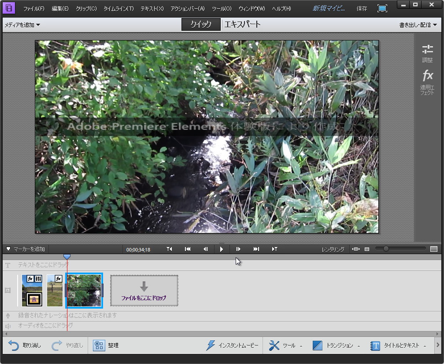Viewport: 444px width, 364px height.
Task: Launch インスタントムービー (Instant Movie)
Action: point(233,345)
